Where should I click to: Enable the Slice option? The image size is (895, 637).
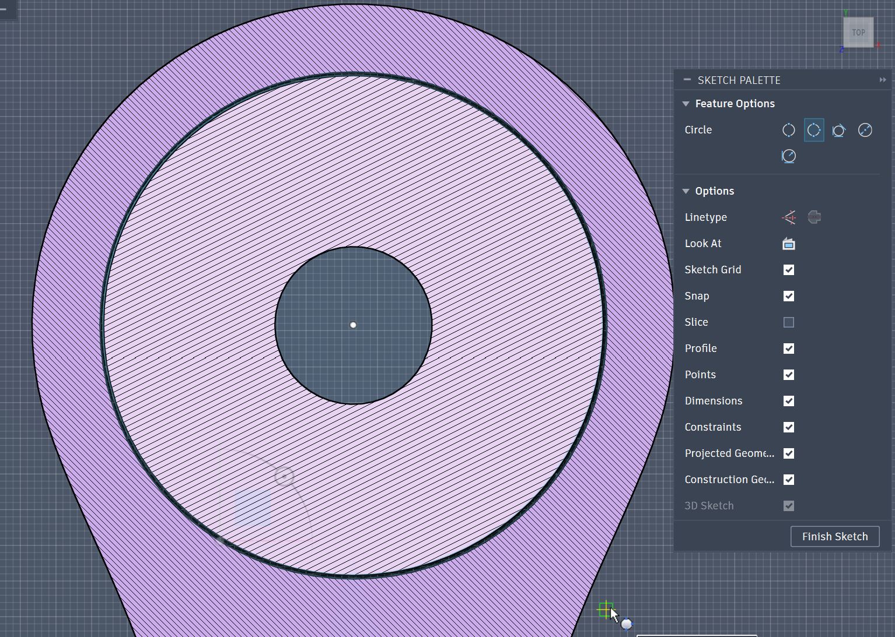tap(788, 322)
